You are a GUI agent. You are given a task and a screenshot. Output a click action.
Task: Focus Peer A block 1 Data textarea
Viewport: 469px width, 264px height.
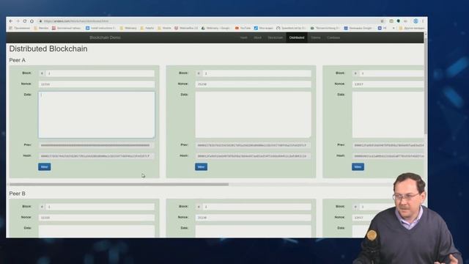point(97,115)
